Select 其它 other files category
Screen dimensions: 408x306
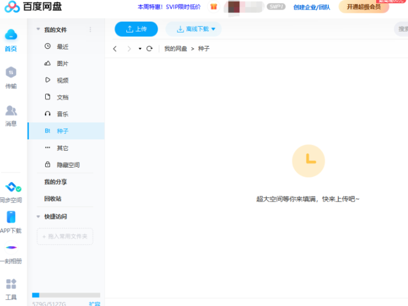point(66,148)
